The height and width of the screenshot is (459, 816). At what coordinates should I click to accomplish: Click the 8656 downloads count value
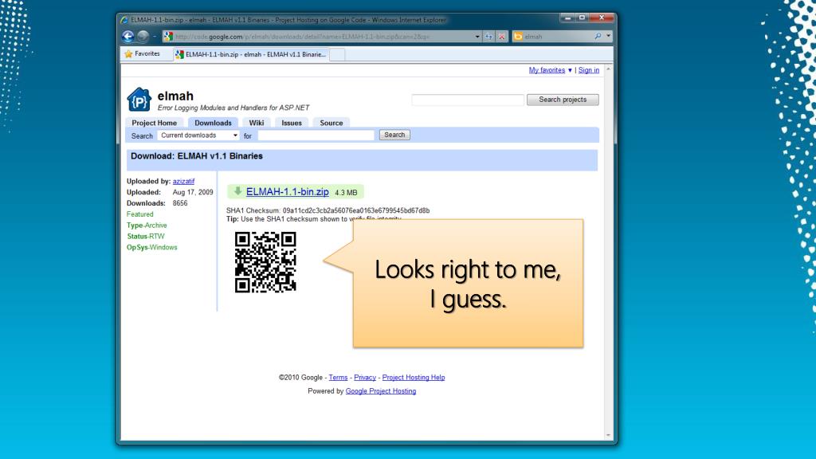180,203
